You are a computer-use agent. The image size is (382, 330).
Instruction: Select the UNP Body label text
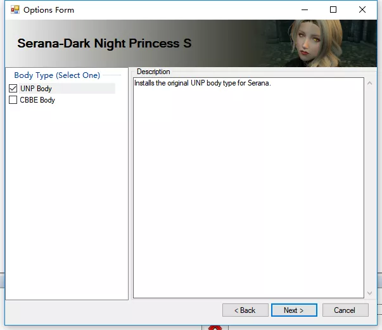36,89
